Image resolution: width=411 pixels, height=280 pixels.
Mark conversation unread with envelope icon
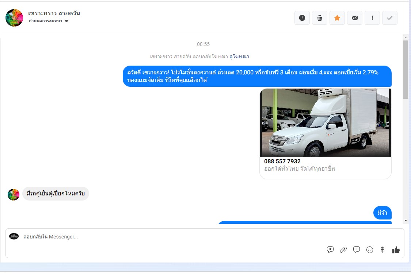click(355, 18)
